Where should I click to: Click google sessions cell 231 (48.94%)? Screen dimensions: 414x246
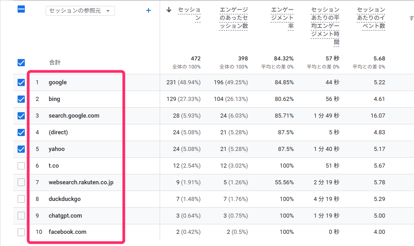coord(184,82)
